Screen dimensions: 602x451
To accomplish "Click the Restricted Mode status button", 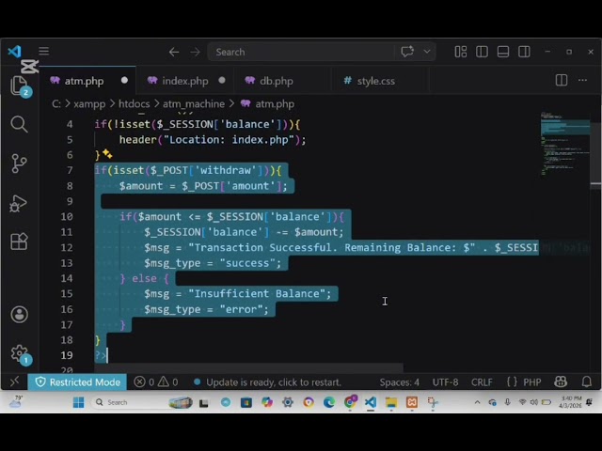I will [x=77, y=382].
